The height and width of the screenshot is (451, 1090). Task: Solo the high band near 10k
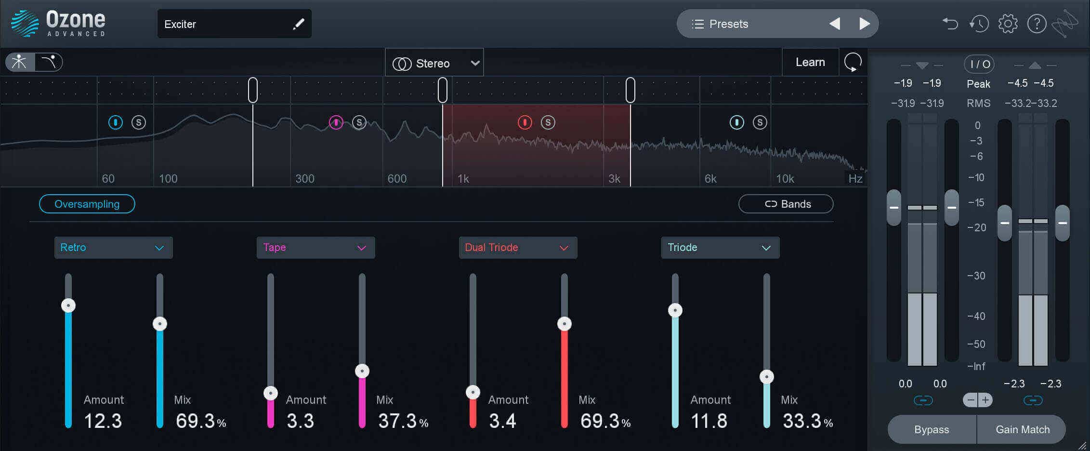coord(760,122)
